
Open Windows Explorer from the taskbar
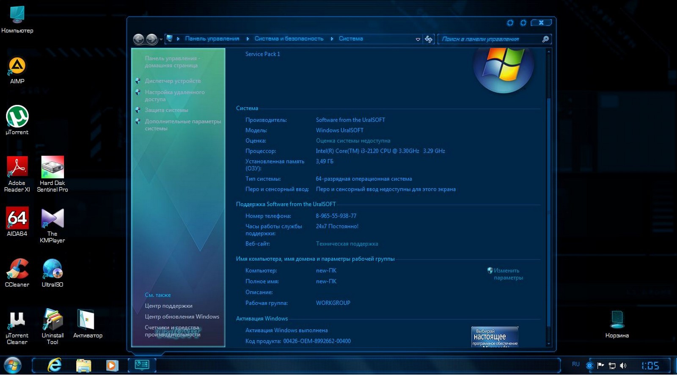[x=83, y=365]
